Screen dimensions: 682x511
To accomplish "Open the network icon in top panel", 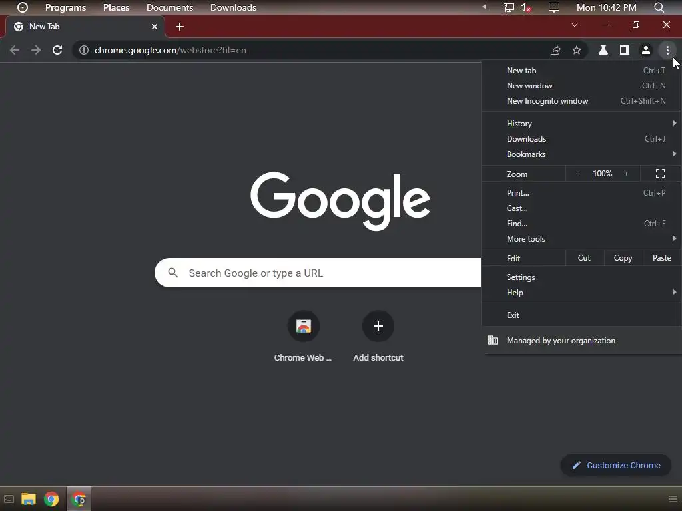I will click(508, 7).
